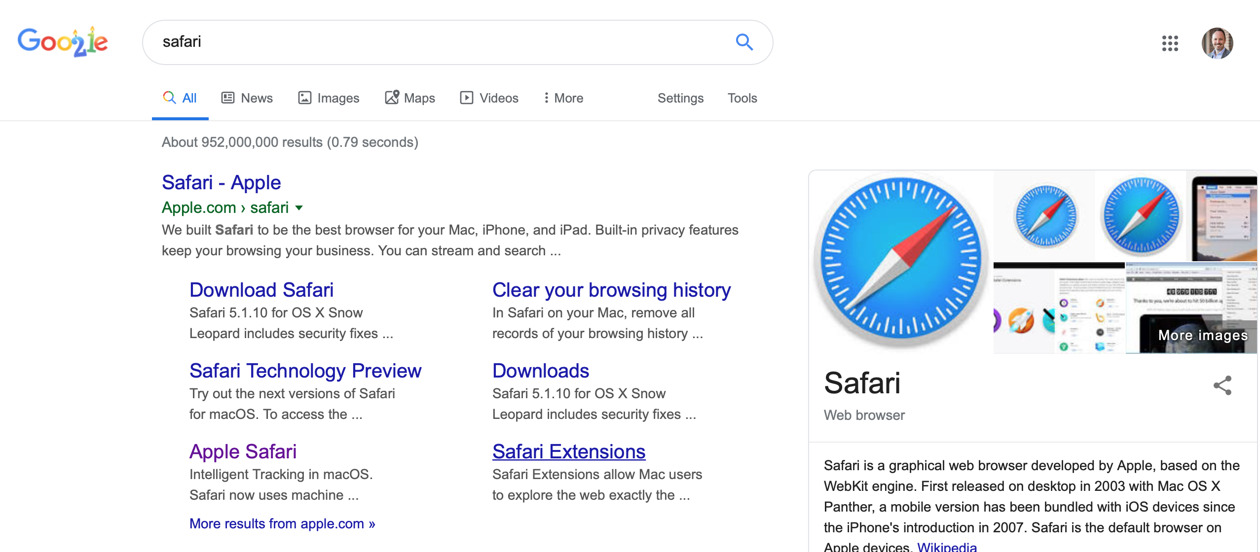
Task: Click the Google birthday doodle logo
Action: point(63,42)
